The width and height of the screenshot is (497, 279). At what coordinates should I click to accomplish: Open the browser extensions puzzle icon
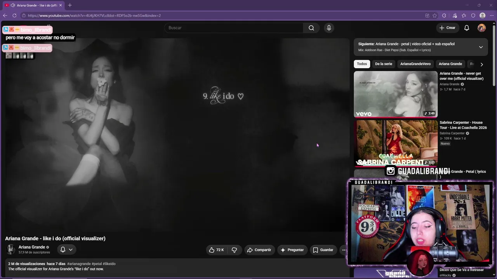point(444,15)
